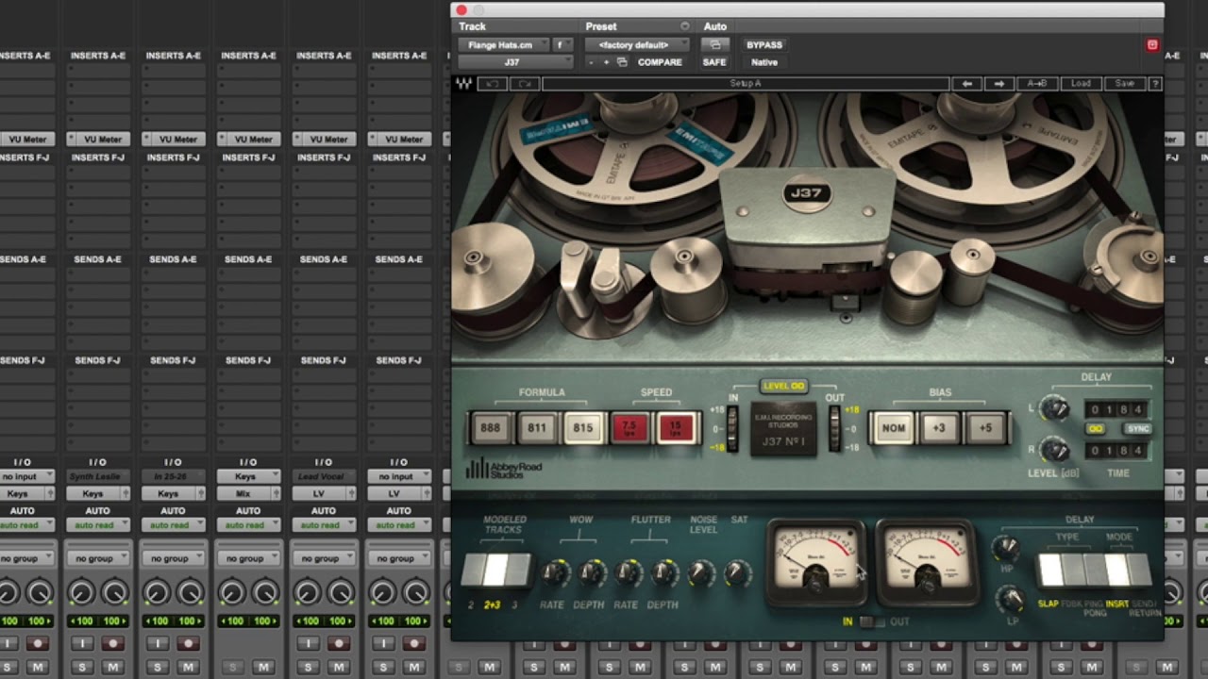
Task: Click the Track header label in plugin window
Action: (473, 26)
